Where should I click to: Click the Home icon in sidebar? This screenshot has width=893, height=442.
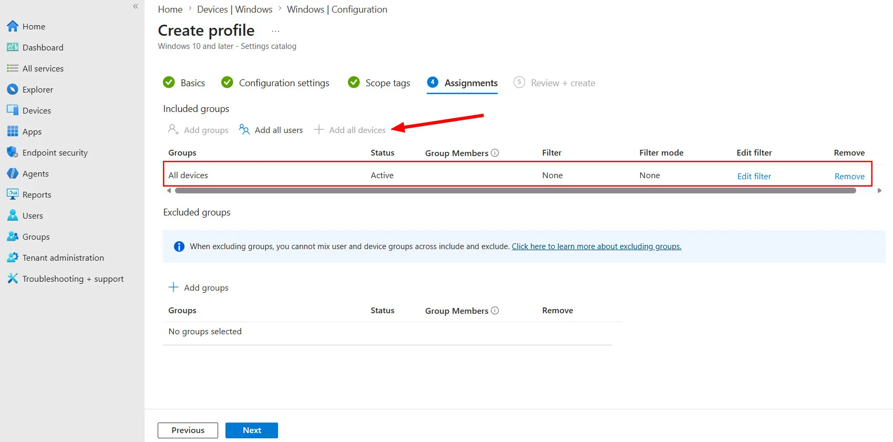coord(13,26)
